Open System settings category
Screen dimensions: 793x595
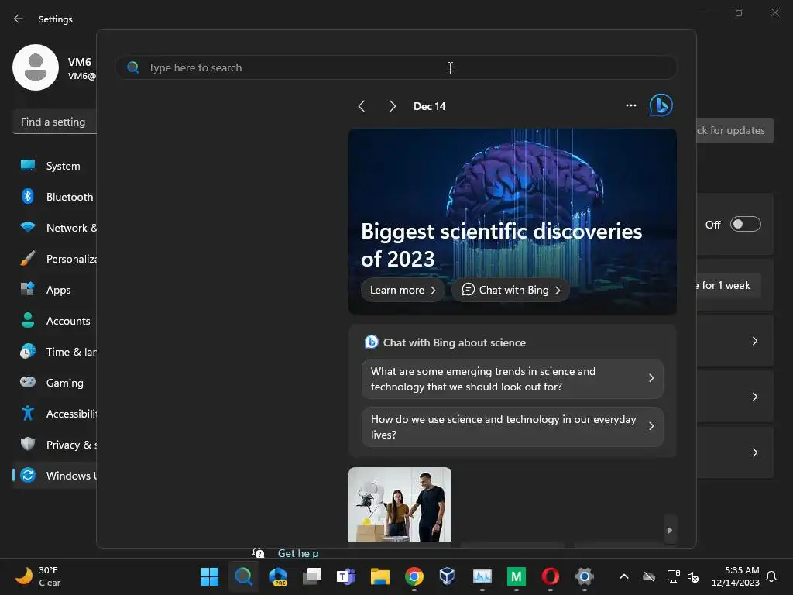point(55,166)
